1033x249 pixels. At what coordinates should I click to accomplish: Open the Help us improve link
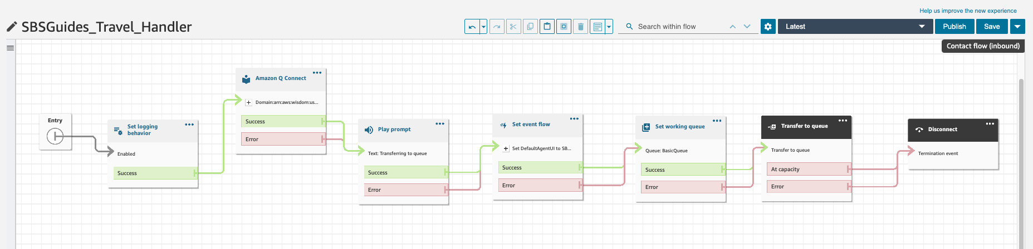(968, 11)
